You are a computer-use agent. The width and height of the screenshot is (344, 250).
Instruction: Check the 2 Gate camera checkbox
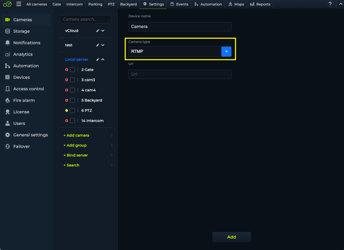[72, 70]
